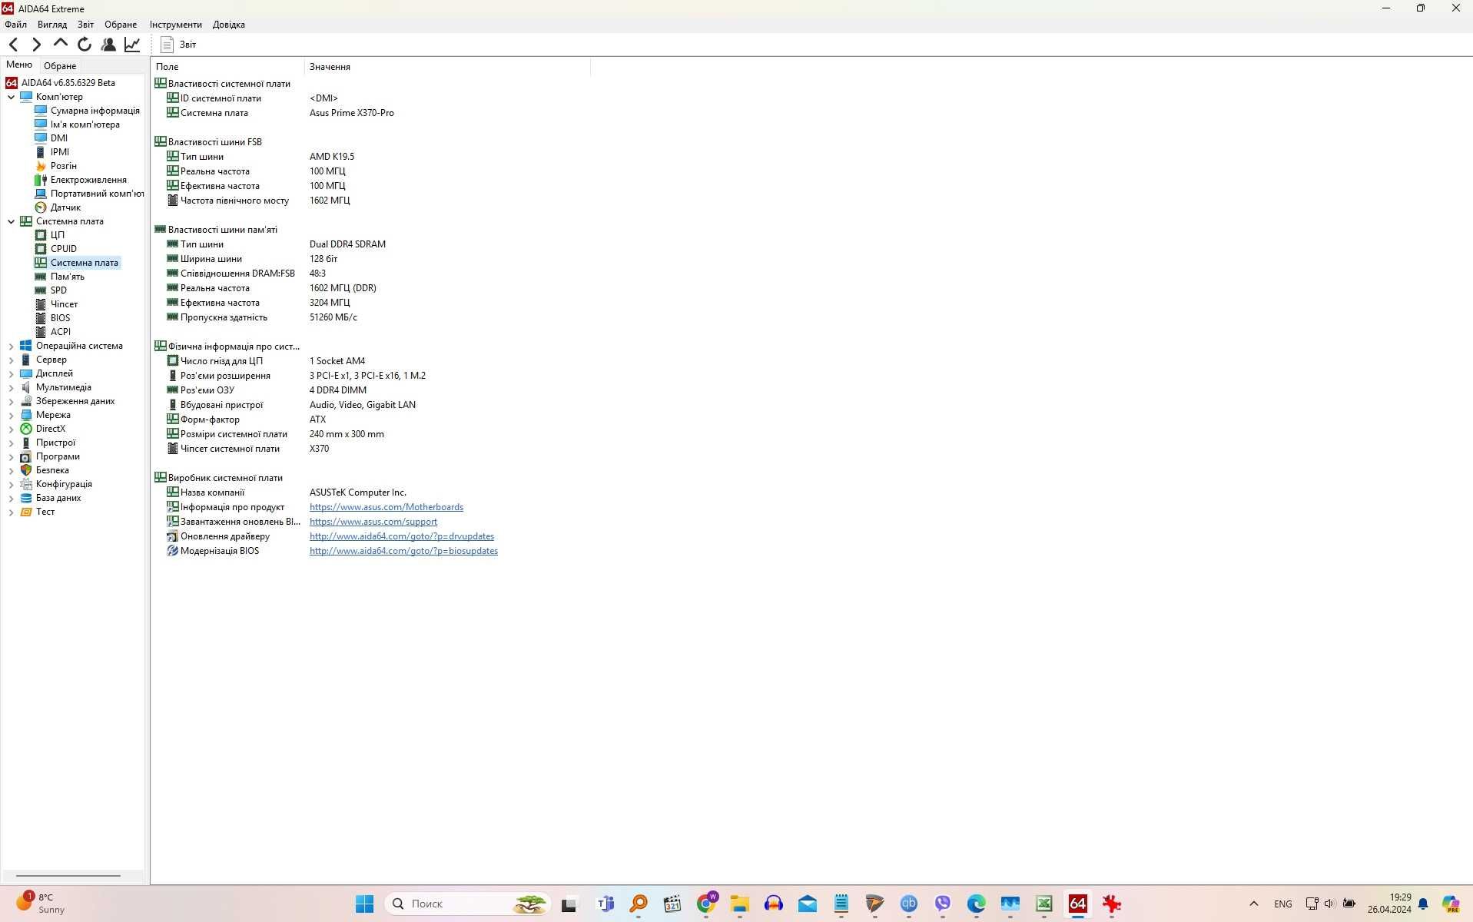Open the user icon in toolbar

(x=108, y=45)
